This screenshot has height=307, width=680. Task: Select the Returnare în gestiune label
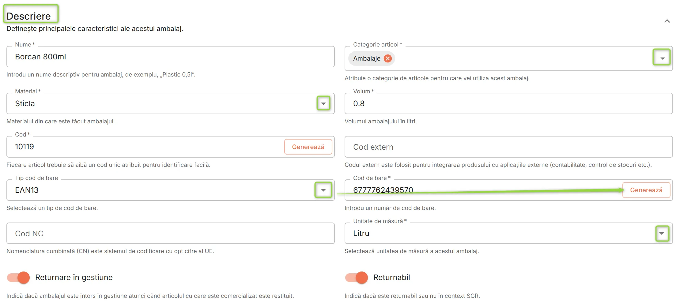[x=74, y=277]
